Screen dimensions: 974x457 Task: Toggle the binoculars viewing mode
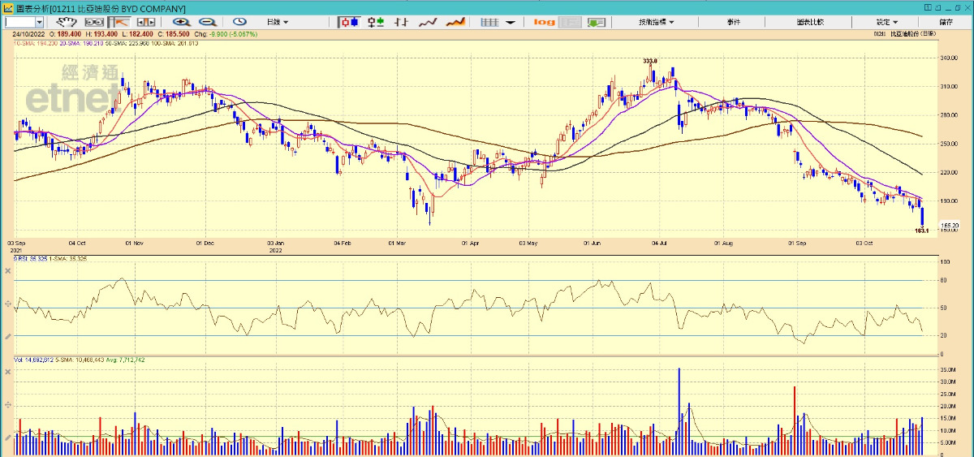pos(95,22)
